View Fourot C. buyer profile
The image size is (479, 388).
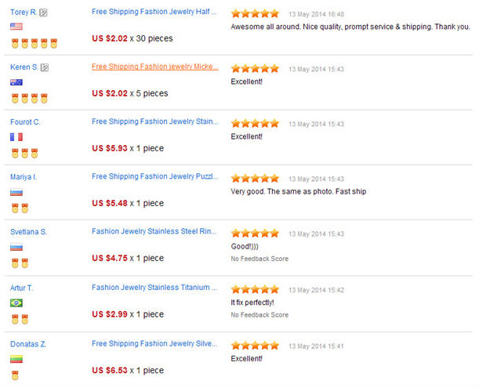click(25, 122)
